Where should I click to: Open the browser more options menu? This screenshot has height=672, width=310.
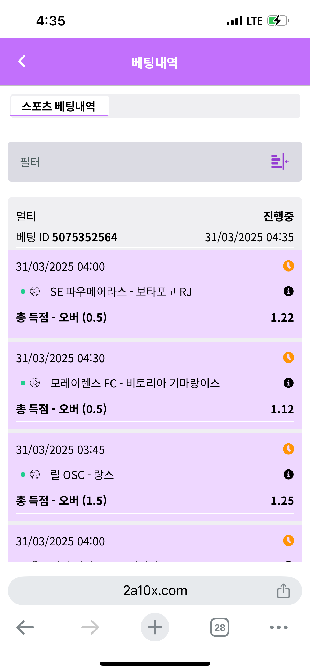point(278,627)
